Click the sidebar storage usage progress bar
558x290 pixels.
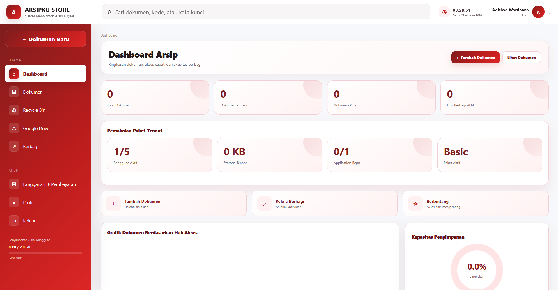(45, 253)
